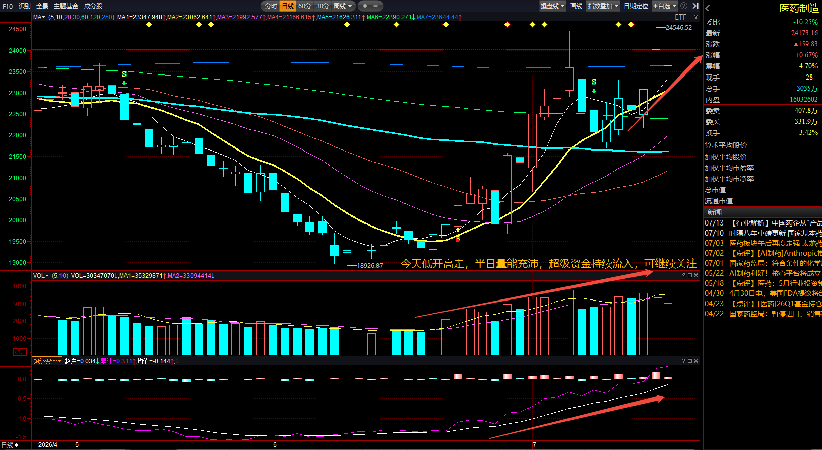The width and height of the screenshot is (822, 450).
Task: Open 指数叠加 dropdown menu
Action: (603, 6)
